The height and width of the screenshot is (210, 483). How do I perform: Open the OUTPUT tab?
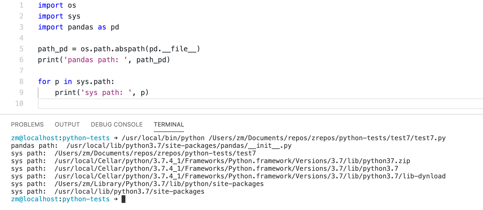67,124
